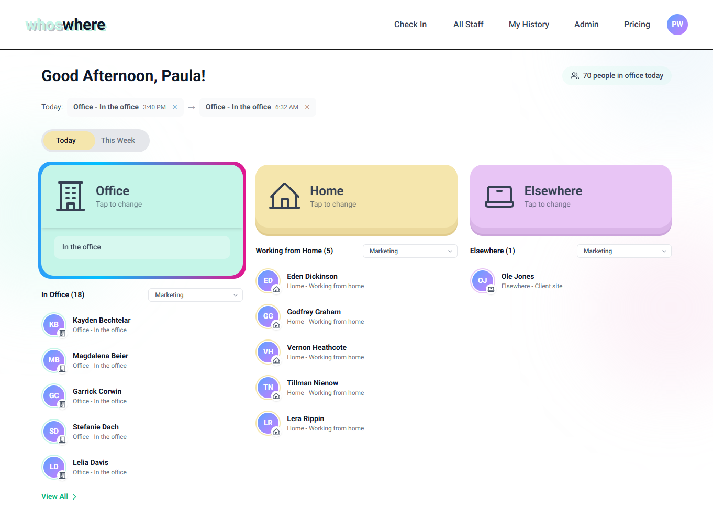Image resolution: width=713 pixels, height=522 pixels.
Task: Click Ole Jones's avatar icon
Action: click(x=483, y=281)
